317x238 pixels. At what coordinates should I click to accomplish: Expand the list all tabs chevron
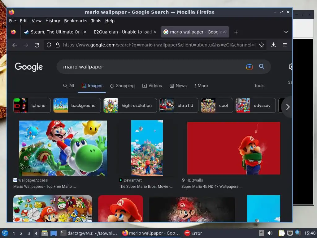click(286, 32)
